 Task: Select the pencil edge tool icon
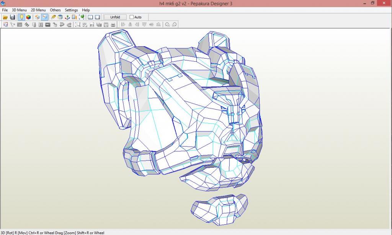(53, 17)
